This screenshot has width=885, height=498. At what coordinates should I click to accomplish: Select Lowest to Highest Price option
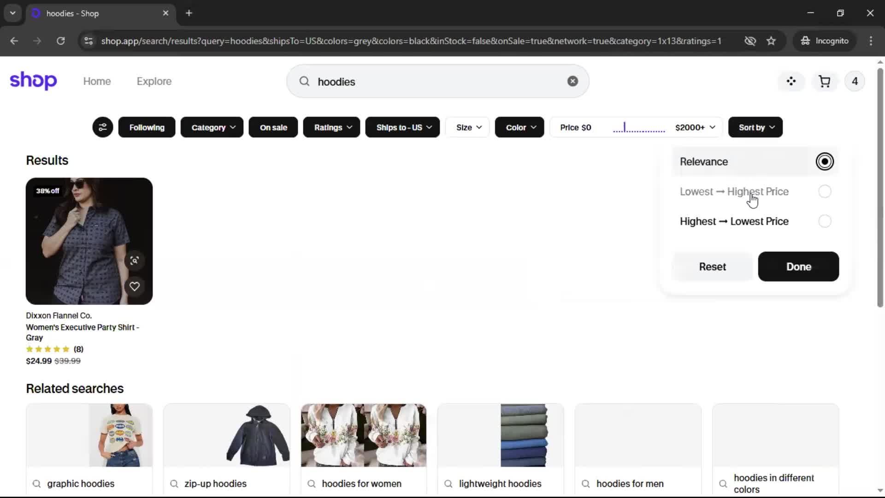[824, 192]
